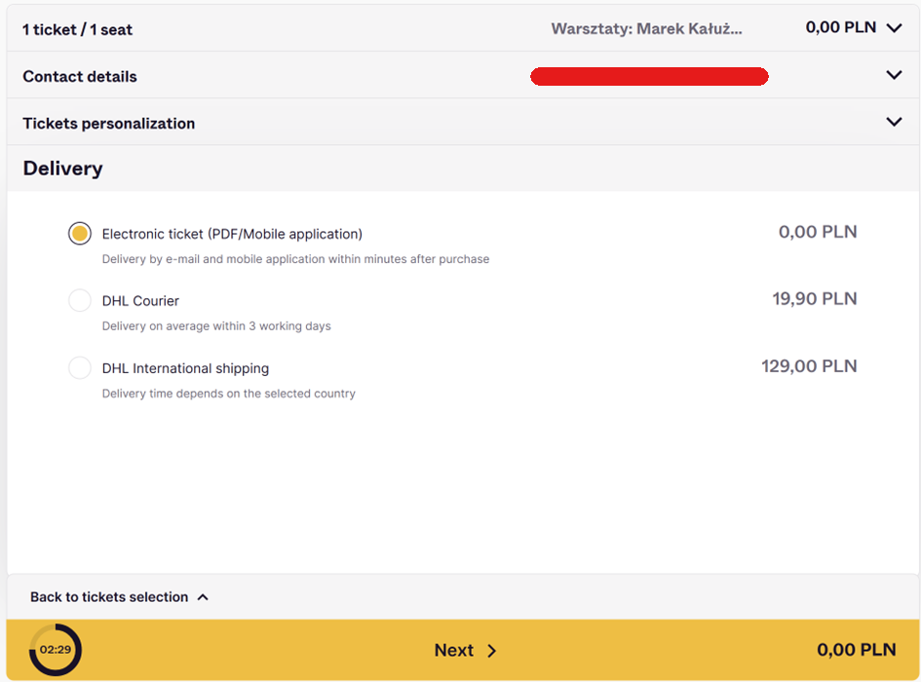Click the Next button
The height and width of the screenshot is (682, 921).
tap(463, 650)
